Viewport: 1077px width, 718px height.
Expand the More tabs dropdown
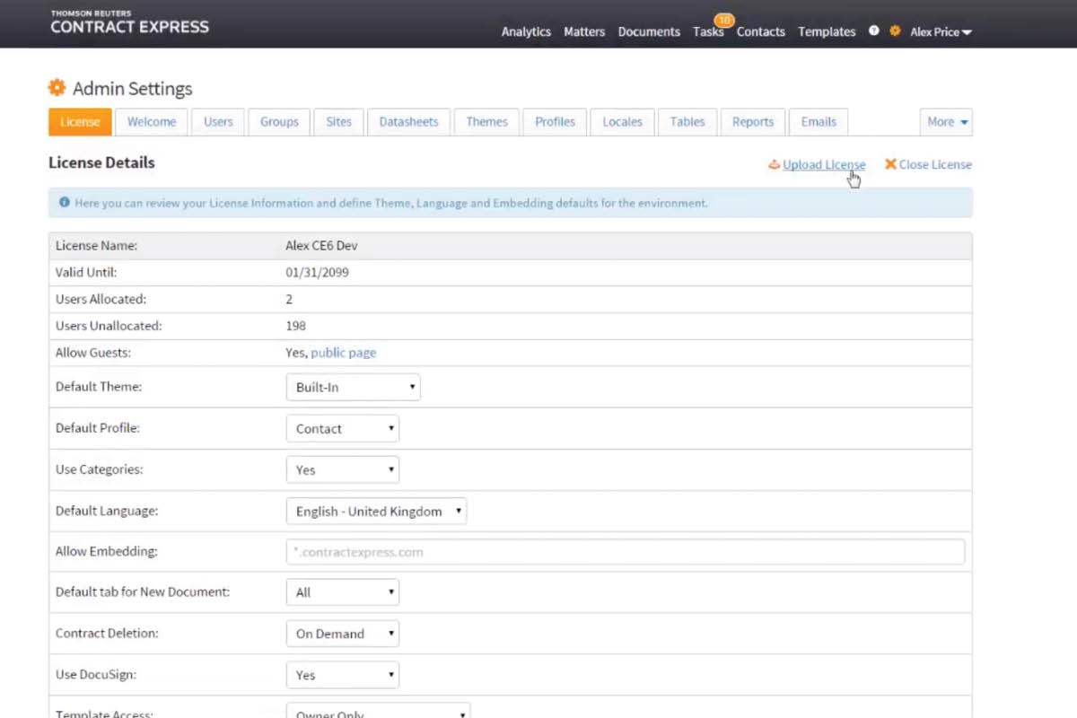946,122
